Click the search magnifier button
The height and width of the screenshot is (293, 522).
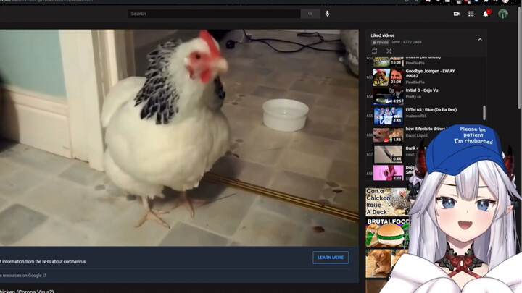[310, 14]
